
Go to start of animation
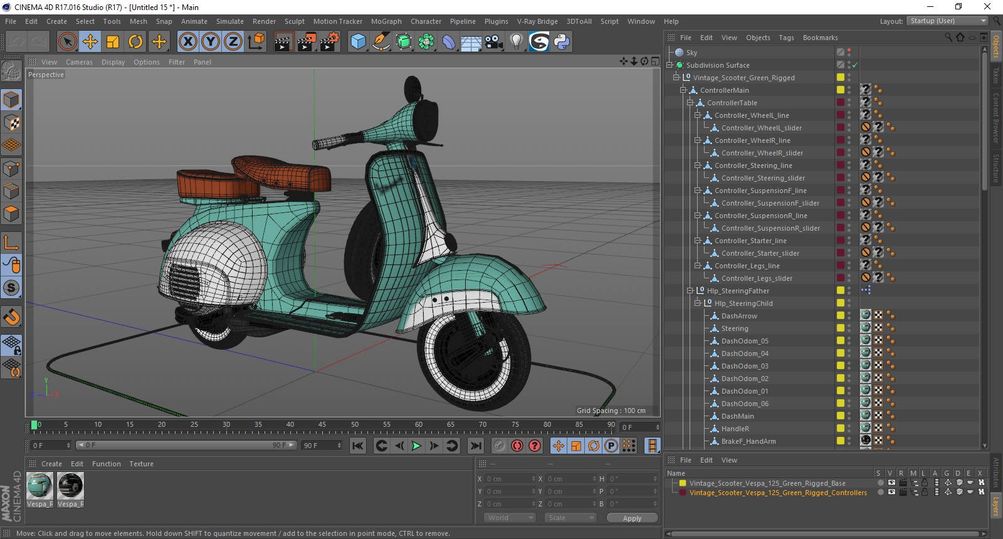(x=357, y=446)
